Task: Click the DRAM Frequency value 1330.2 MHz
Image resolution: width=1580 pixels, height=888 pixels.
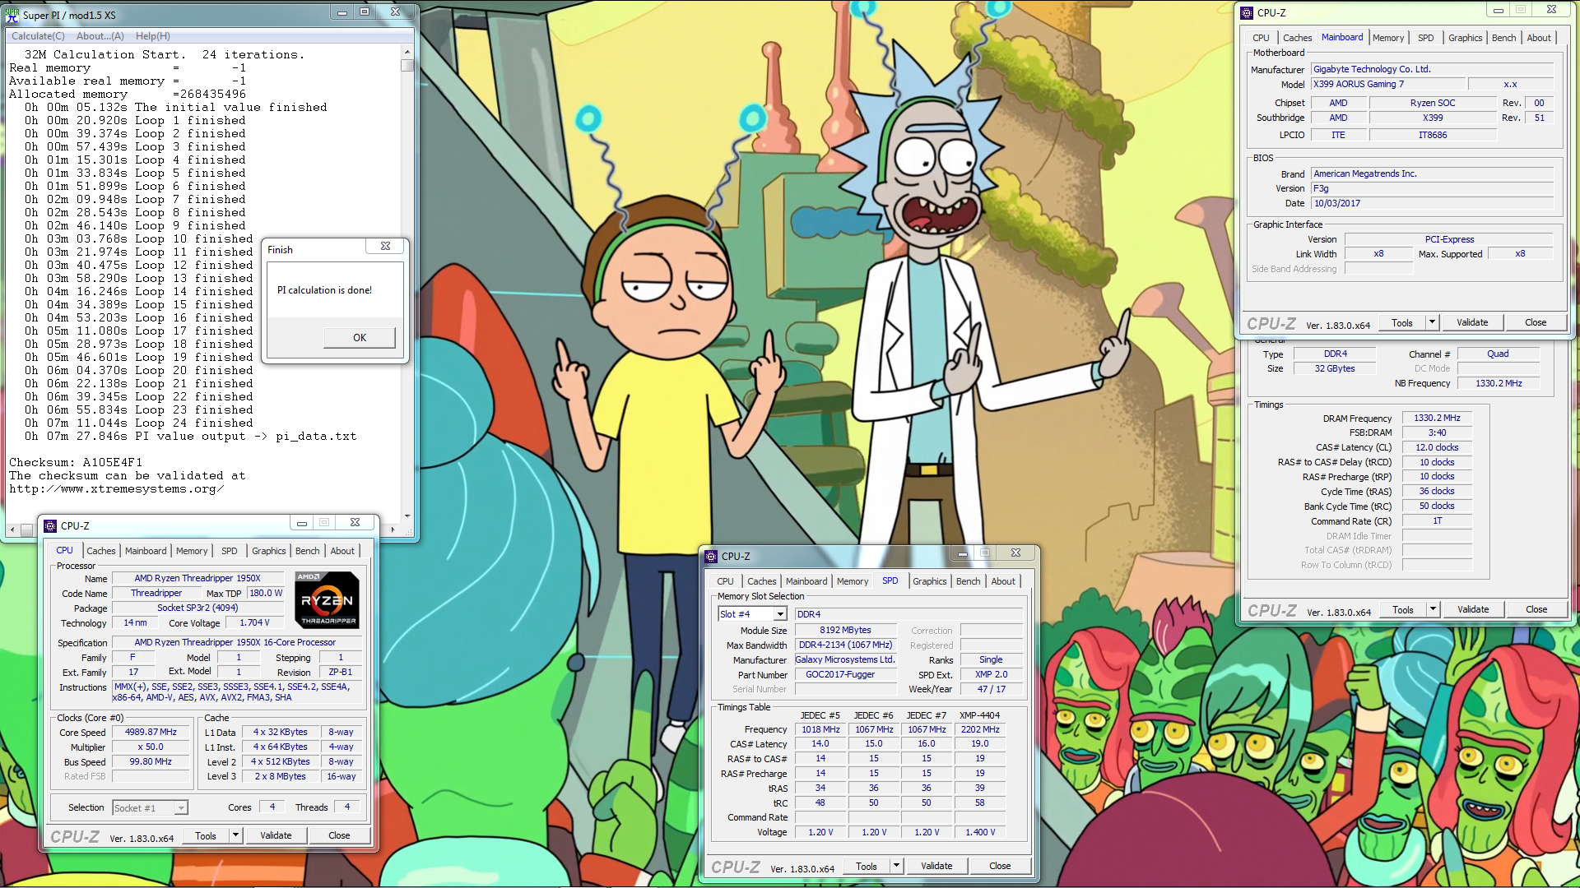Action: click(x=1437, y=418)
